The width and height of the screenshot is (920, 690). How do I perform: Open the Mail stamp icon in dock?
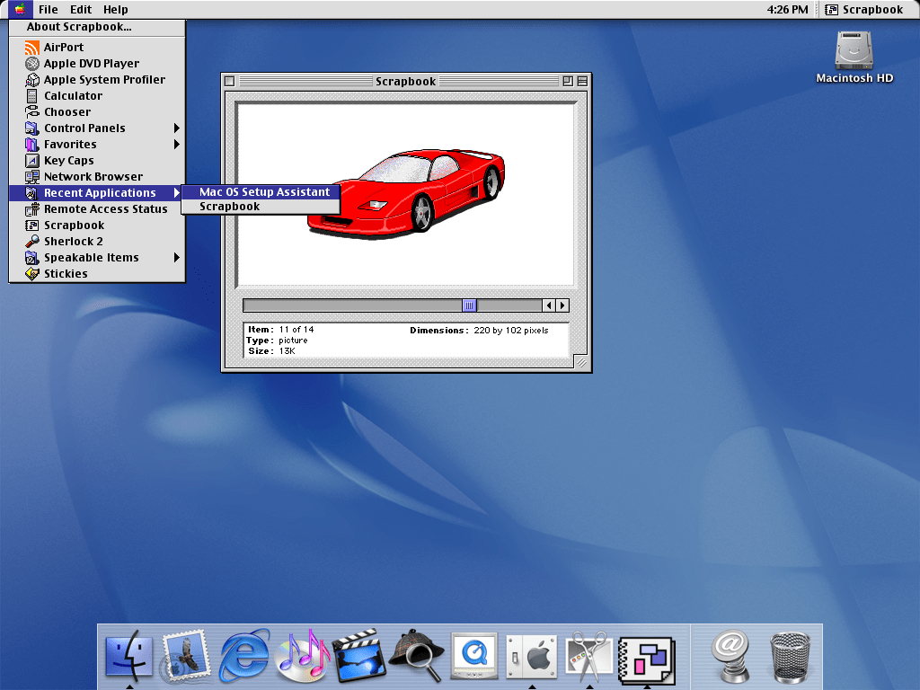(187, 654)
